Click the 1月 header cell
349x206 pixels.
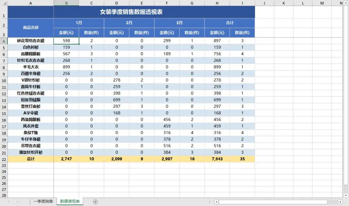79,23
